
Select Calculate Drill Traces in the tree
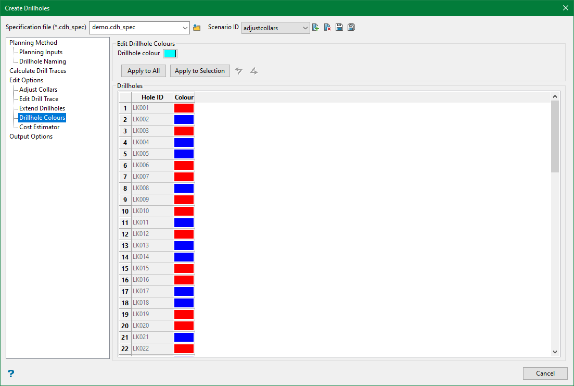[x=37, y=71]
